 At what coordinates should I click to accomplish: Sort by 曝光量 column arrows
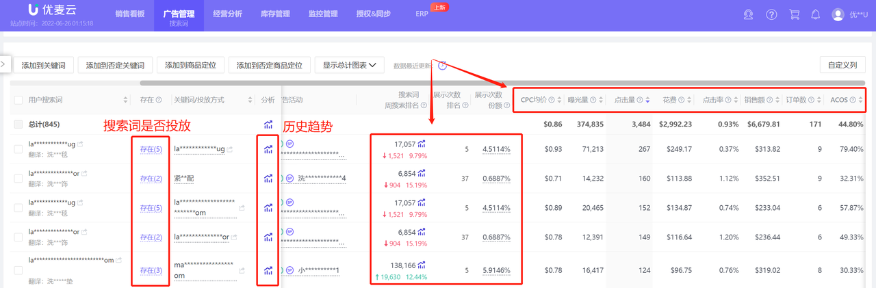coord(601,100)
